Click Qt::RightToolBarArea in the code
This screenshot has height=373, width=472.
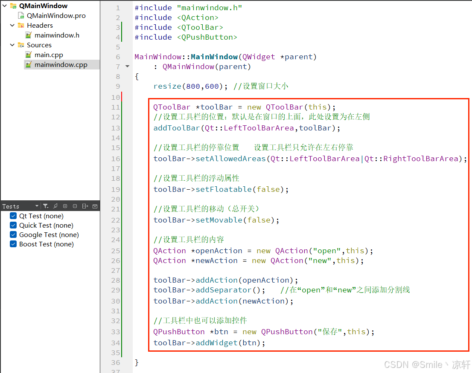(411, 159)
